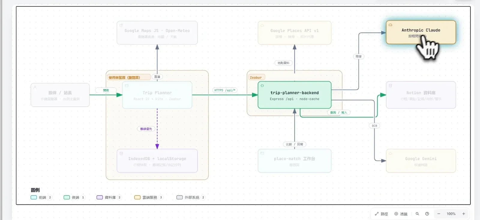Image resolution: width=480 pixels, height=220 pixels.
Task: Click the code brackets icon on backend node
Action: coord(262,86)
